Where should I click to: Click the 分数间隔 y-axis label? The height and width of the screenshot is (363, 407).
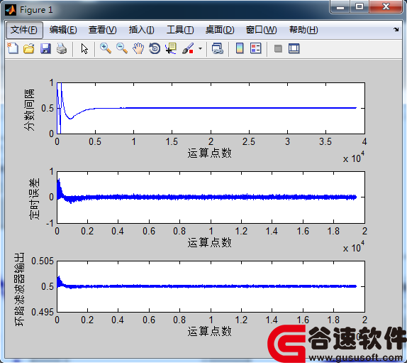point(29,109)
